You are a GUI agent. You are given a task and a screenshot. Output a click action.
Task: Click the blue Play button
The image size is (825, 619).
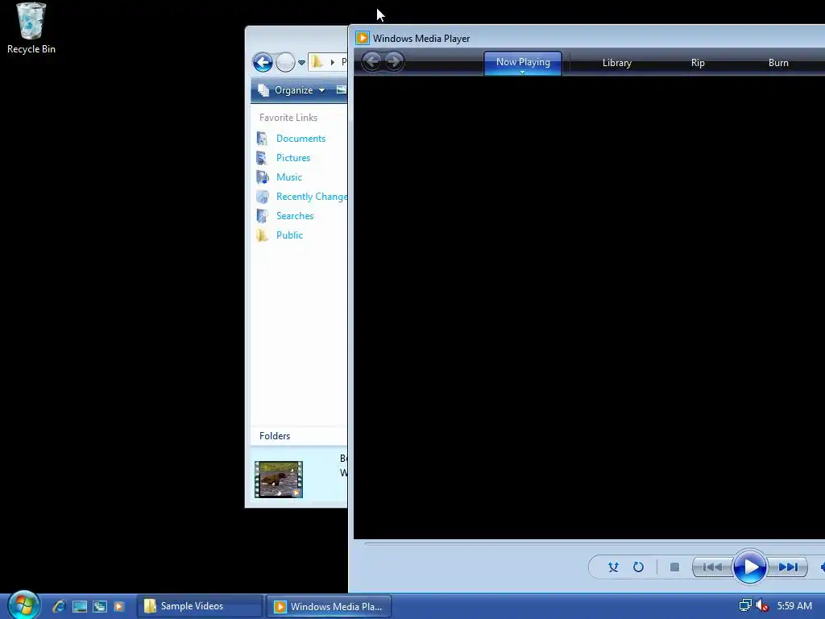pyautogui.click(x=750, y=567)
